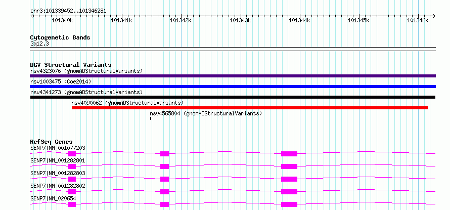Open the nsv4323076 (gnomADStructuralVariants) label
The width and height of the screenshot is (450, 210).
coord(86,71)
